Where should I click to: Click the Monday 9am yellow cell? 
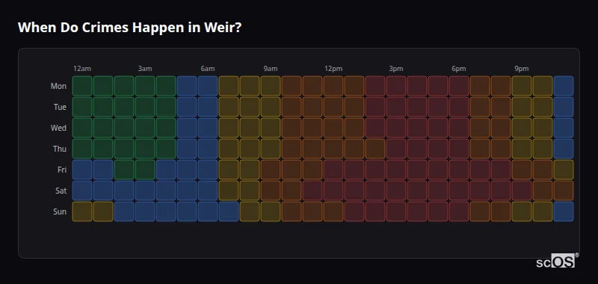click(271, 86)
